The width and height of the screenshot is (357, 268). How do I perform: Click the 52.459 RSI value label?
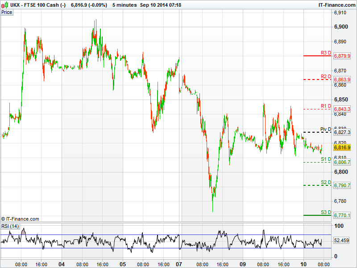(x=341, y=241)
